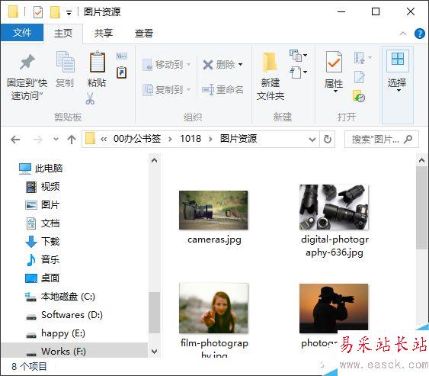
Task: Go forward with the right arrow
Action: pyautogui.click(x=38, y=140)
